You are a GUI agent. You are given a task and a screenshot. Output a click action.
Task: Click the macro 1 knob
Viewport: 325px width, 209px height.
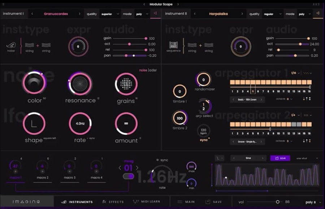[15, 166]
